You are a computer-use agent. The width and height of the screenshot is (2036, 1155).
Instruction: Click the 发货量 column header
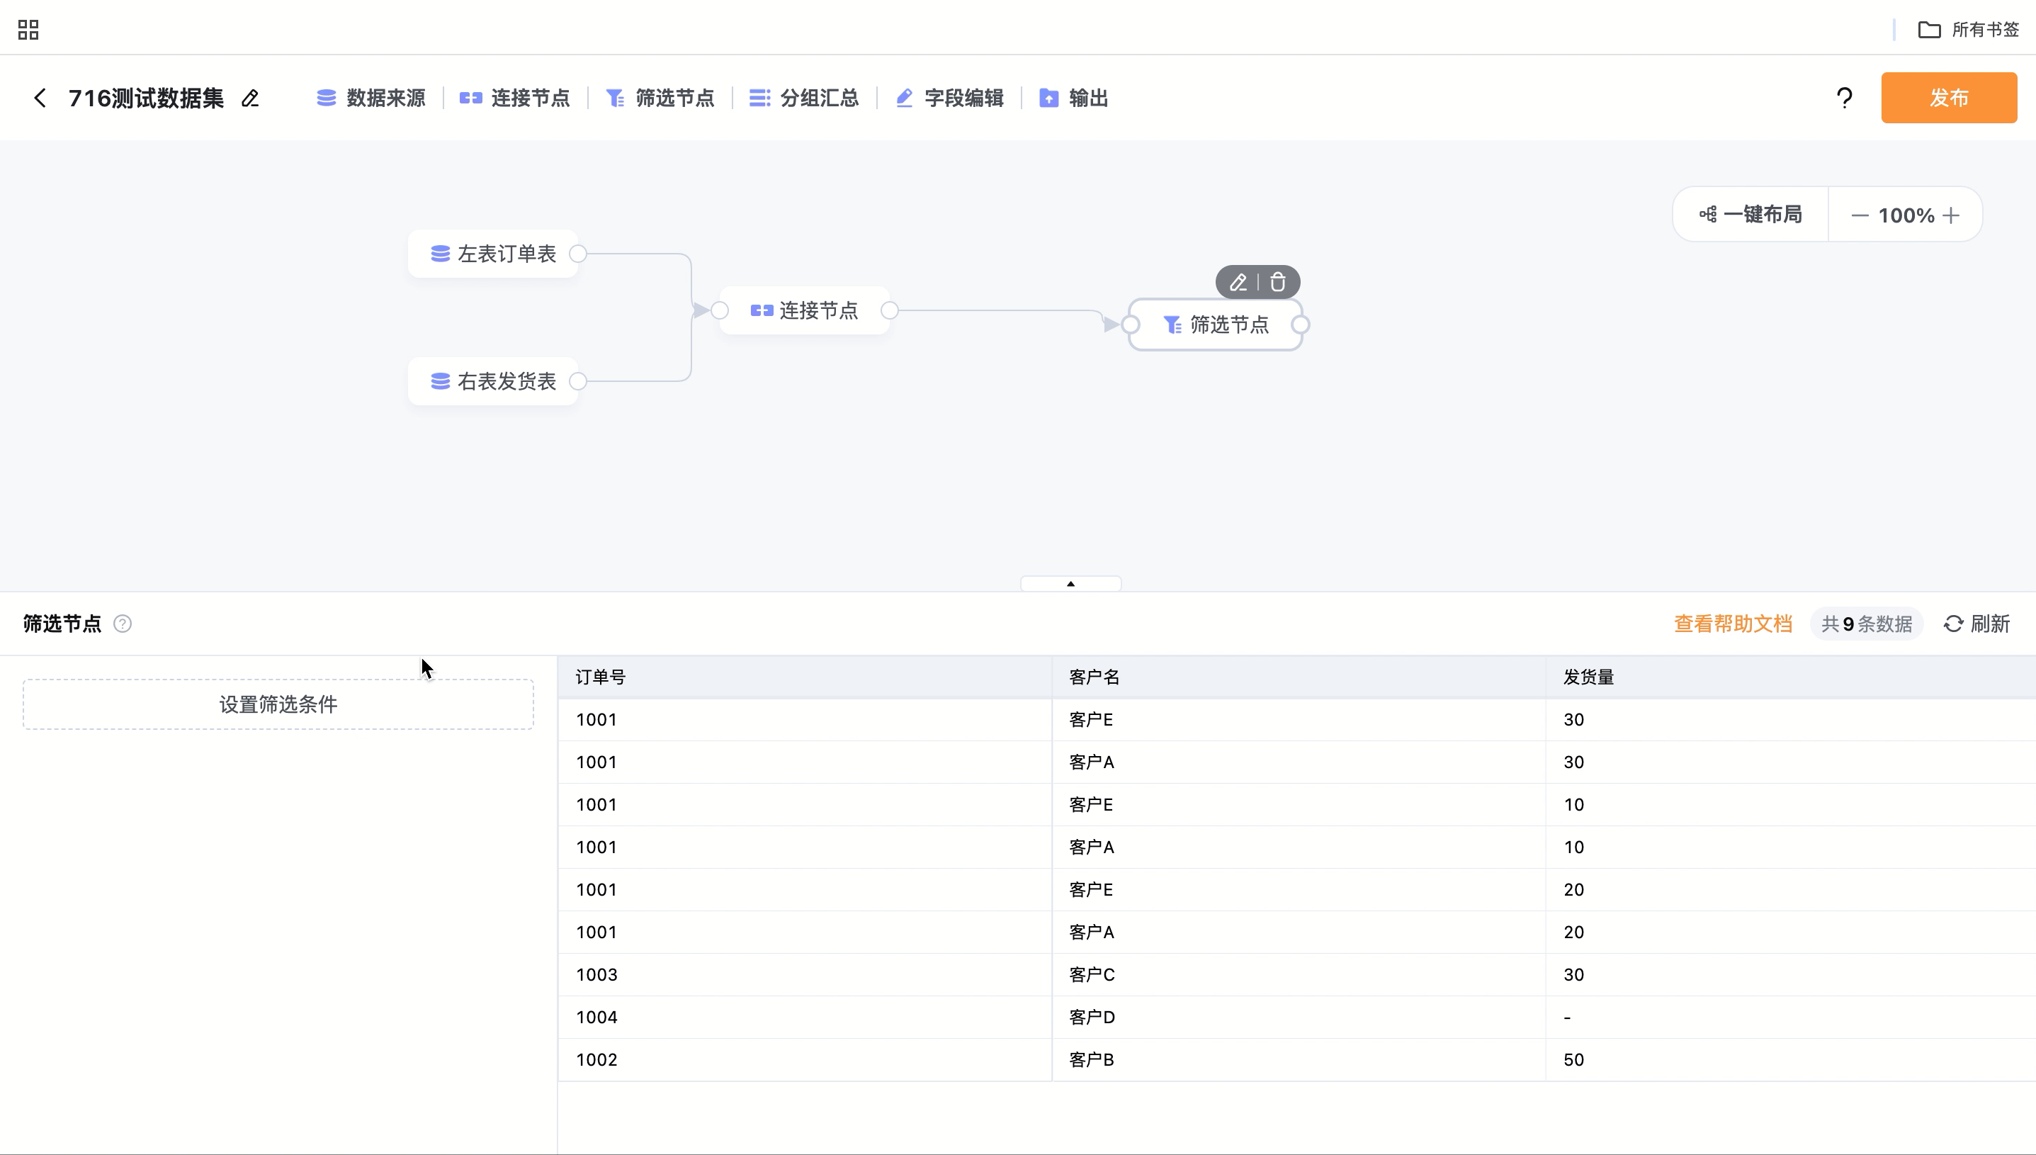tap(1790, 677)
